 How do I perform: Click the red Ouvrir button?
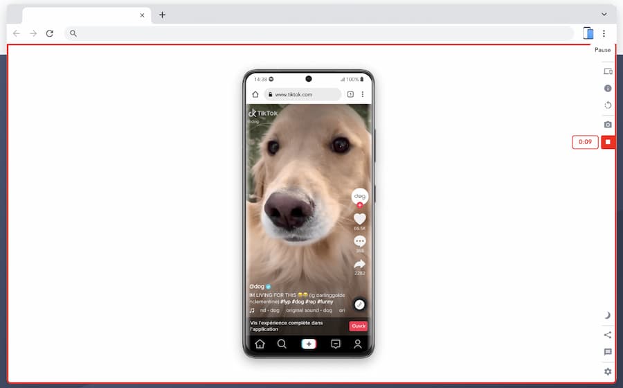[x=359, y=326]
